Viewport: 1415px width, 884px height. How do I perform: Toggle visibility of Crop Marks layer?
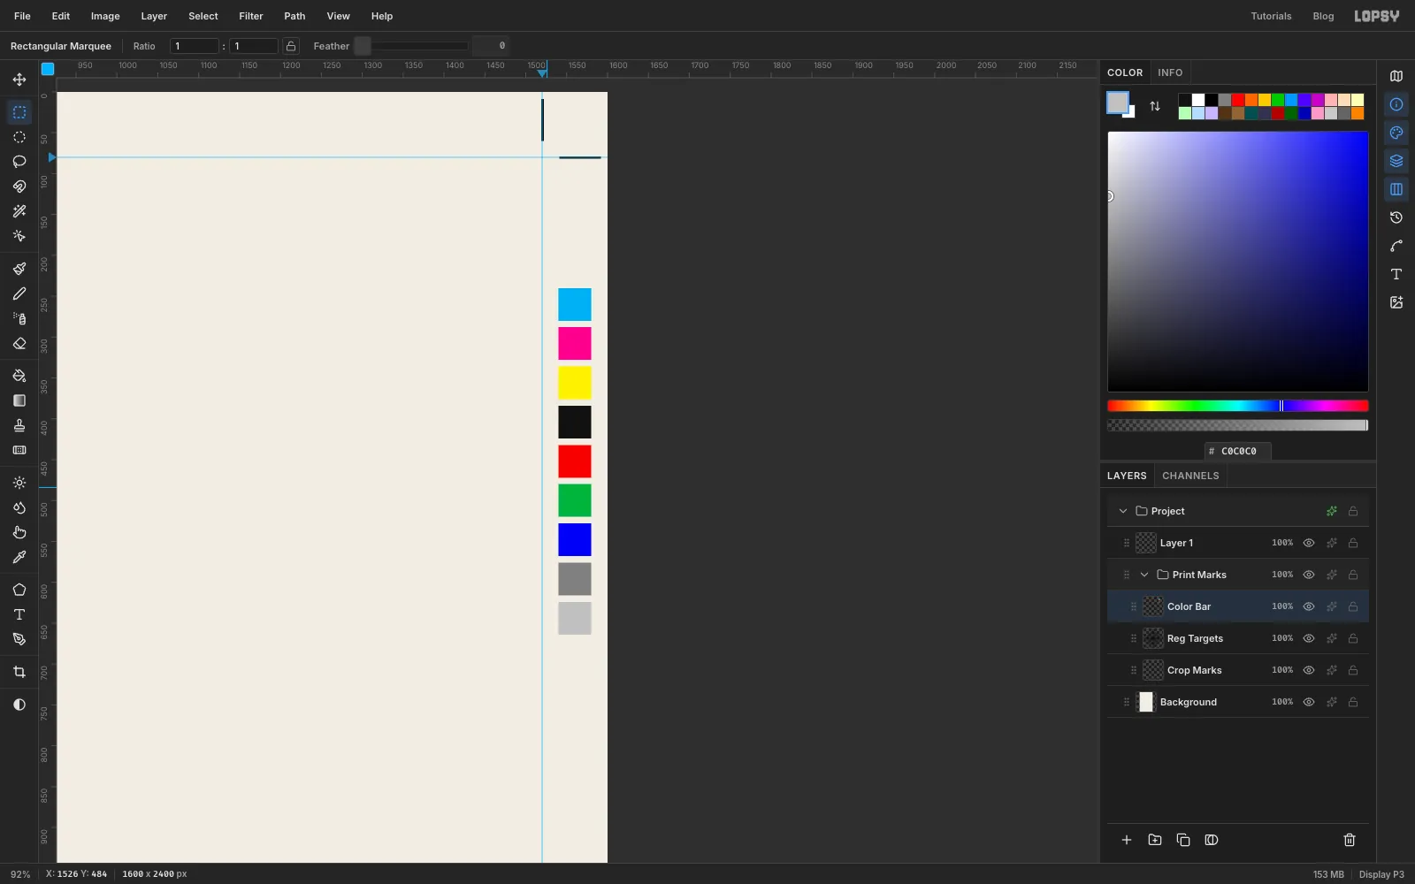[1309, 670]
